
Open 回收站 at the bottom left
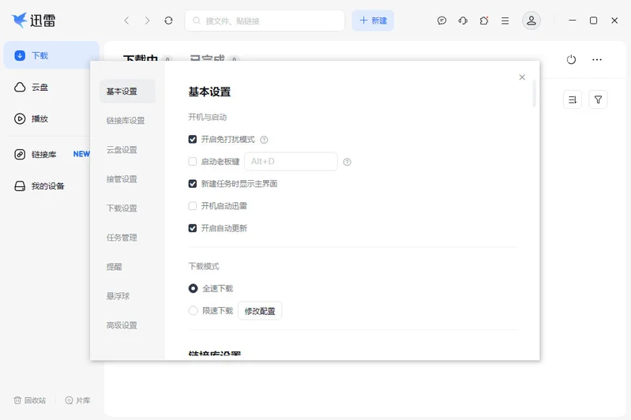click(x=30, y=400)
